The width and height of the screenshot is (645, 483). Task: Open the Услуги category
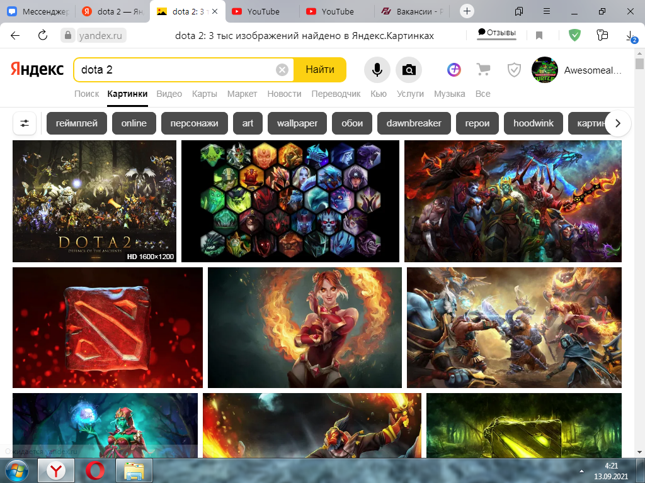pyautogui.click(x=410, y=94)
